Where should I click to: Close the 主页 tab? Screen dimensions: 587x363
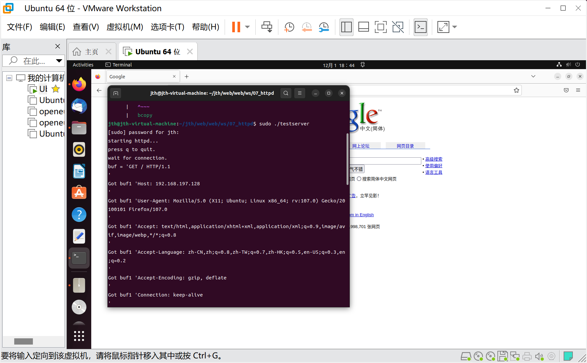point(108,52)
